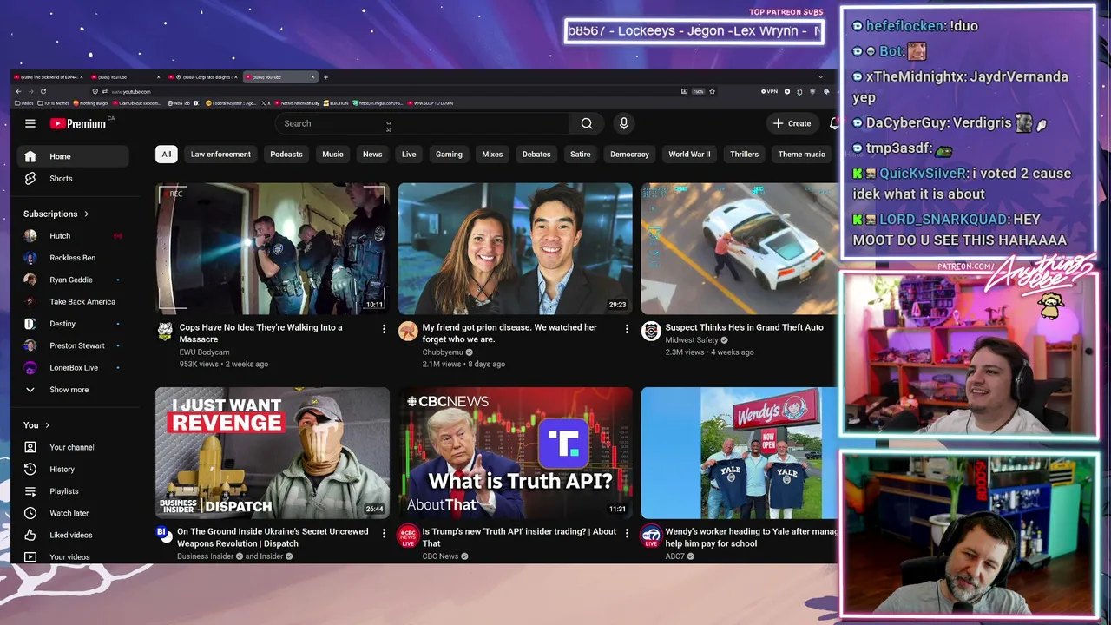Click the EWU Bodycam channel avatar
The image size is (1111, 625).
tap(165, 331)
